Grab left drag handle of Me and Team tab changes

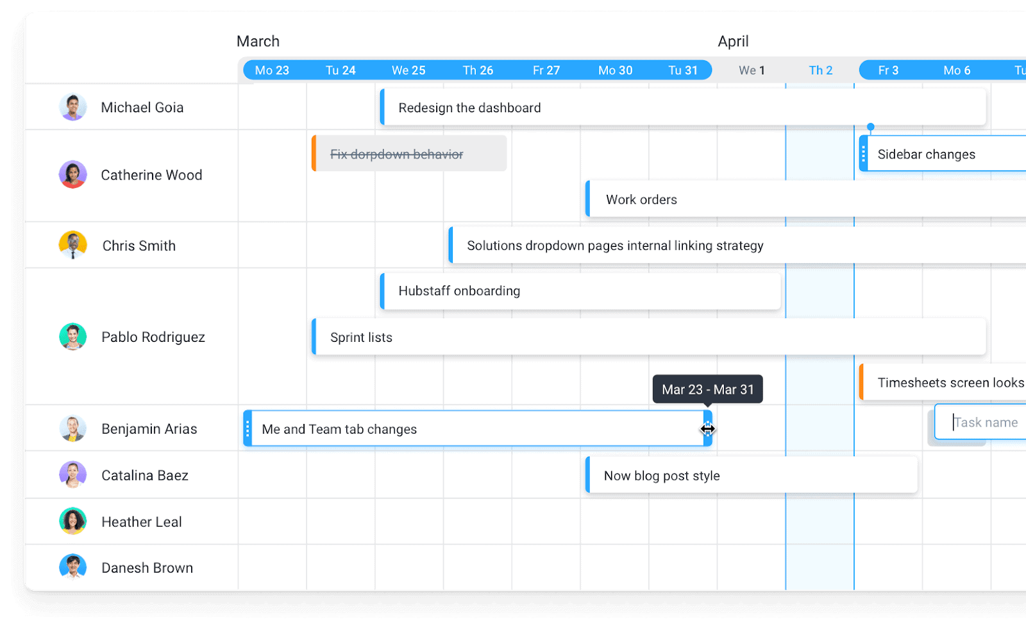[x=248, y=429]
